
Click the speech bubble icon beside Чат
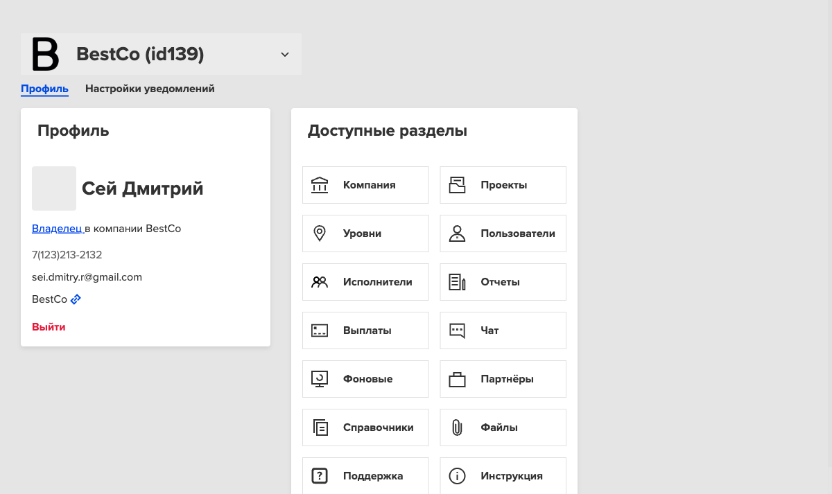click(x=457, y=331)
